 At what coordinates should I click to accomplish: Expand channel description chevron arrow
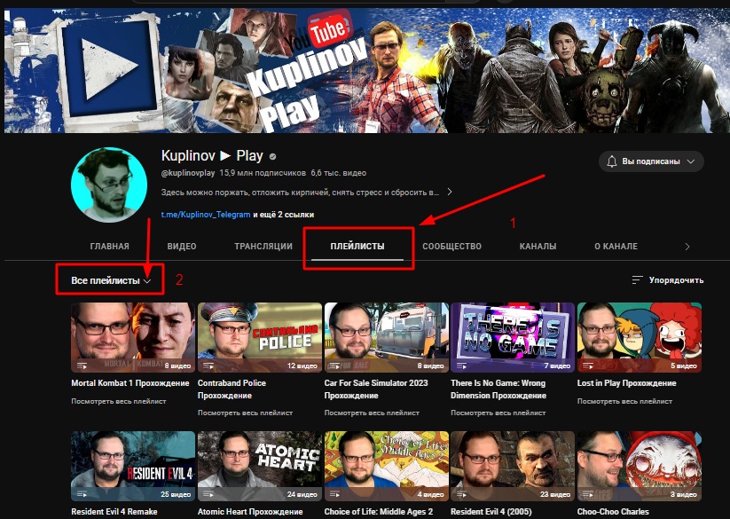click(450, 192)
